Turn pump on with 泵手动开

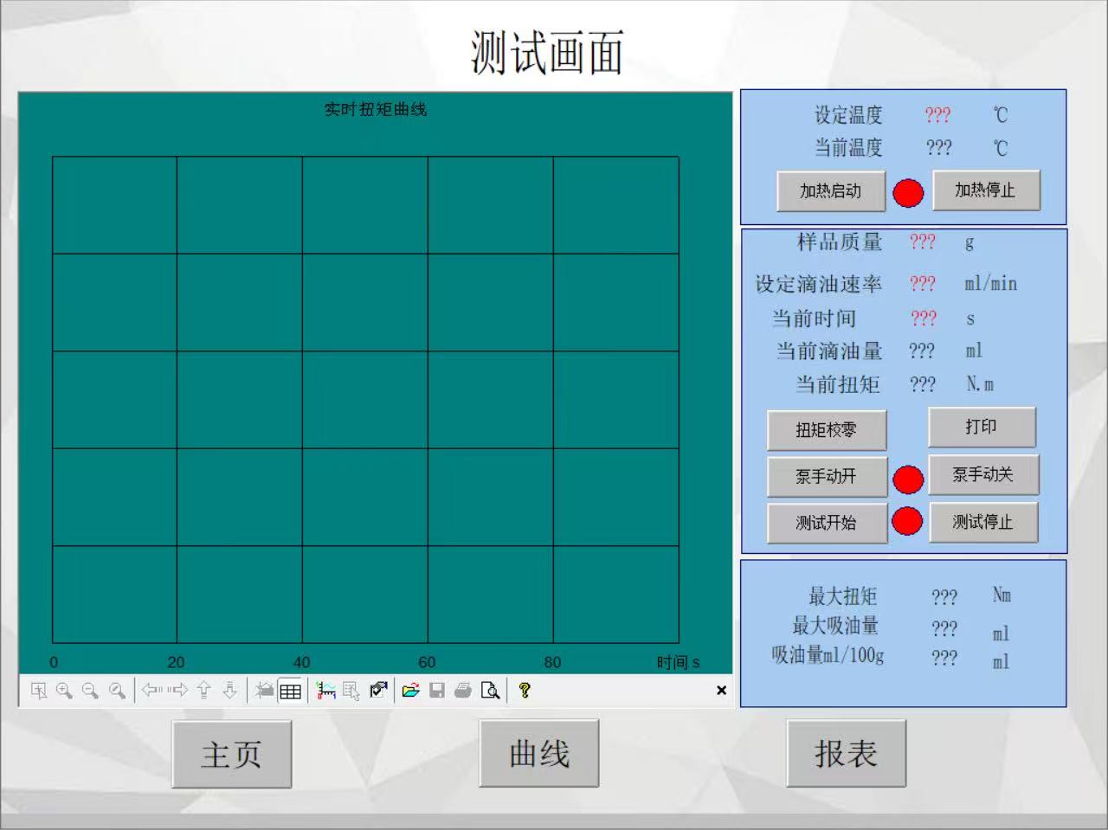pos(827,477)
